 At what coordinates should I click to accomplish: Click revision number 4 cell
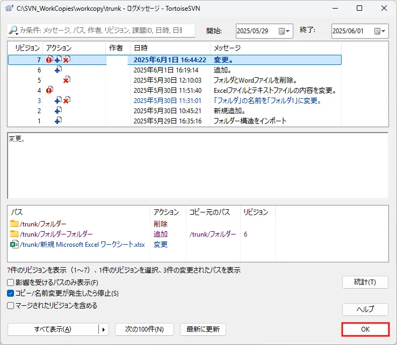tap(39, 90)
